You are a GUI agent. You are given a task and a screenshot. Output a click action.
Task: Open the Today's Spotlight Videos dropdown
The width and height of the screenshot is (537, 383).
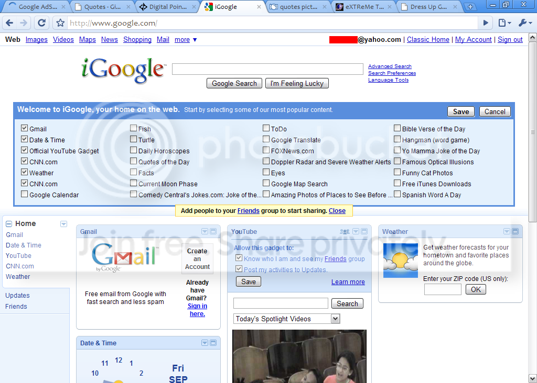coord(287,319)
